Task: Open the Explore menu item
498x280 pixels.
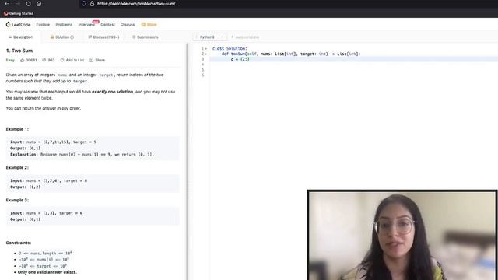Action: pyautogui.click(x=43, y=24)
